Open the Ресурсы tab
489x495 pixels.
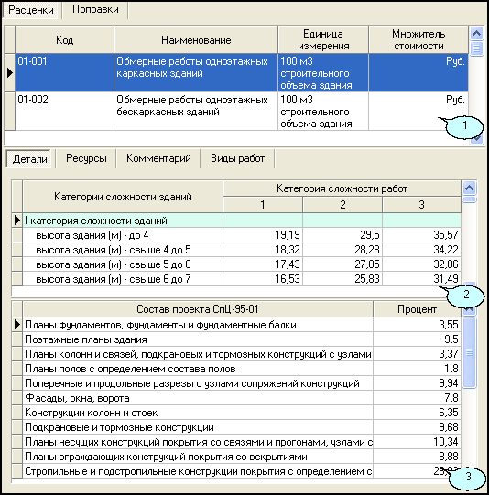pos(86,158)
